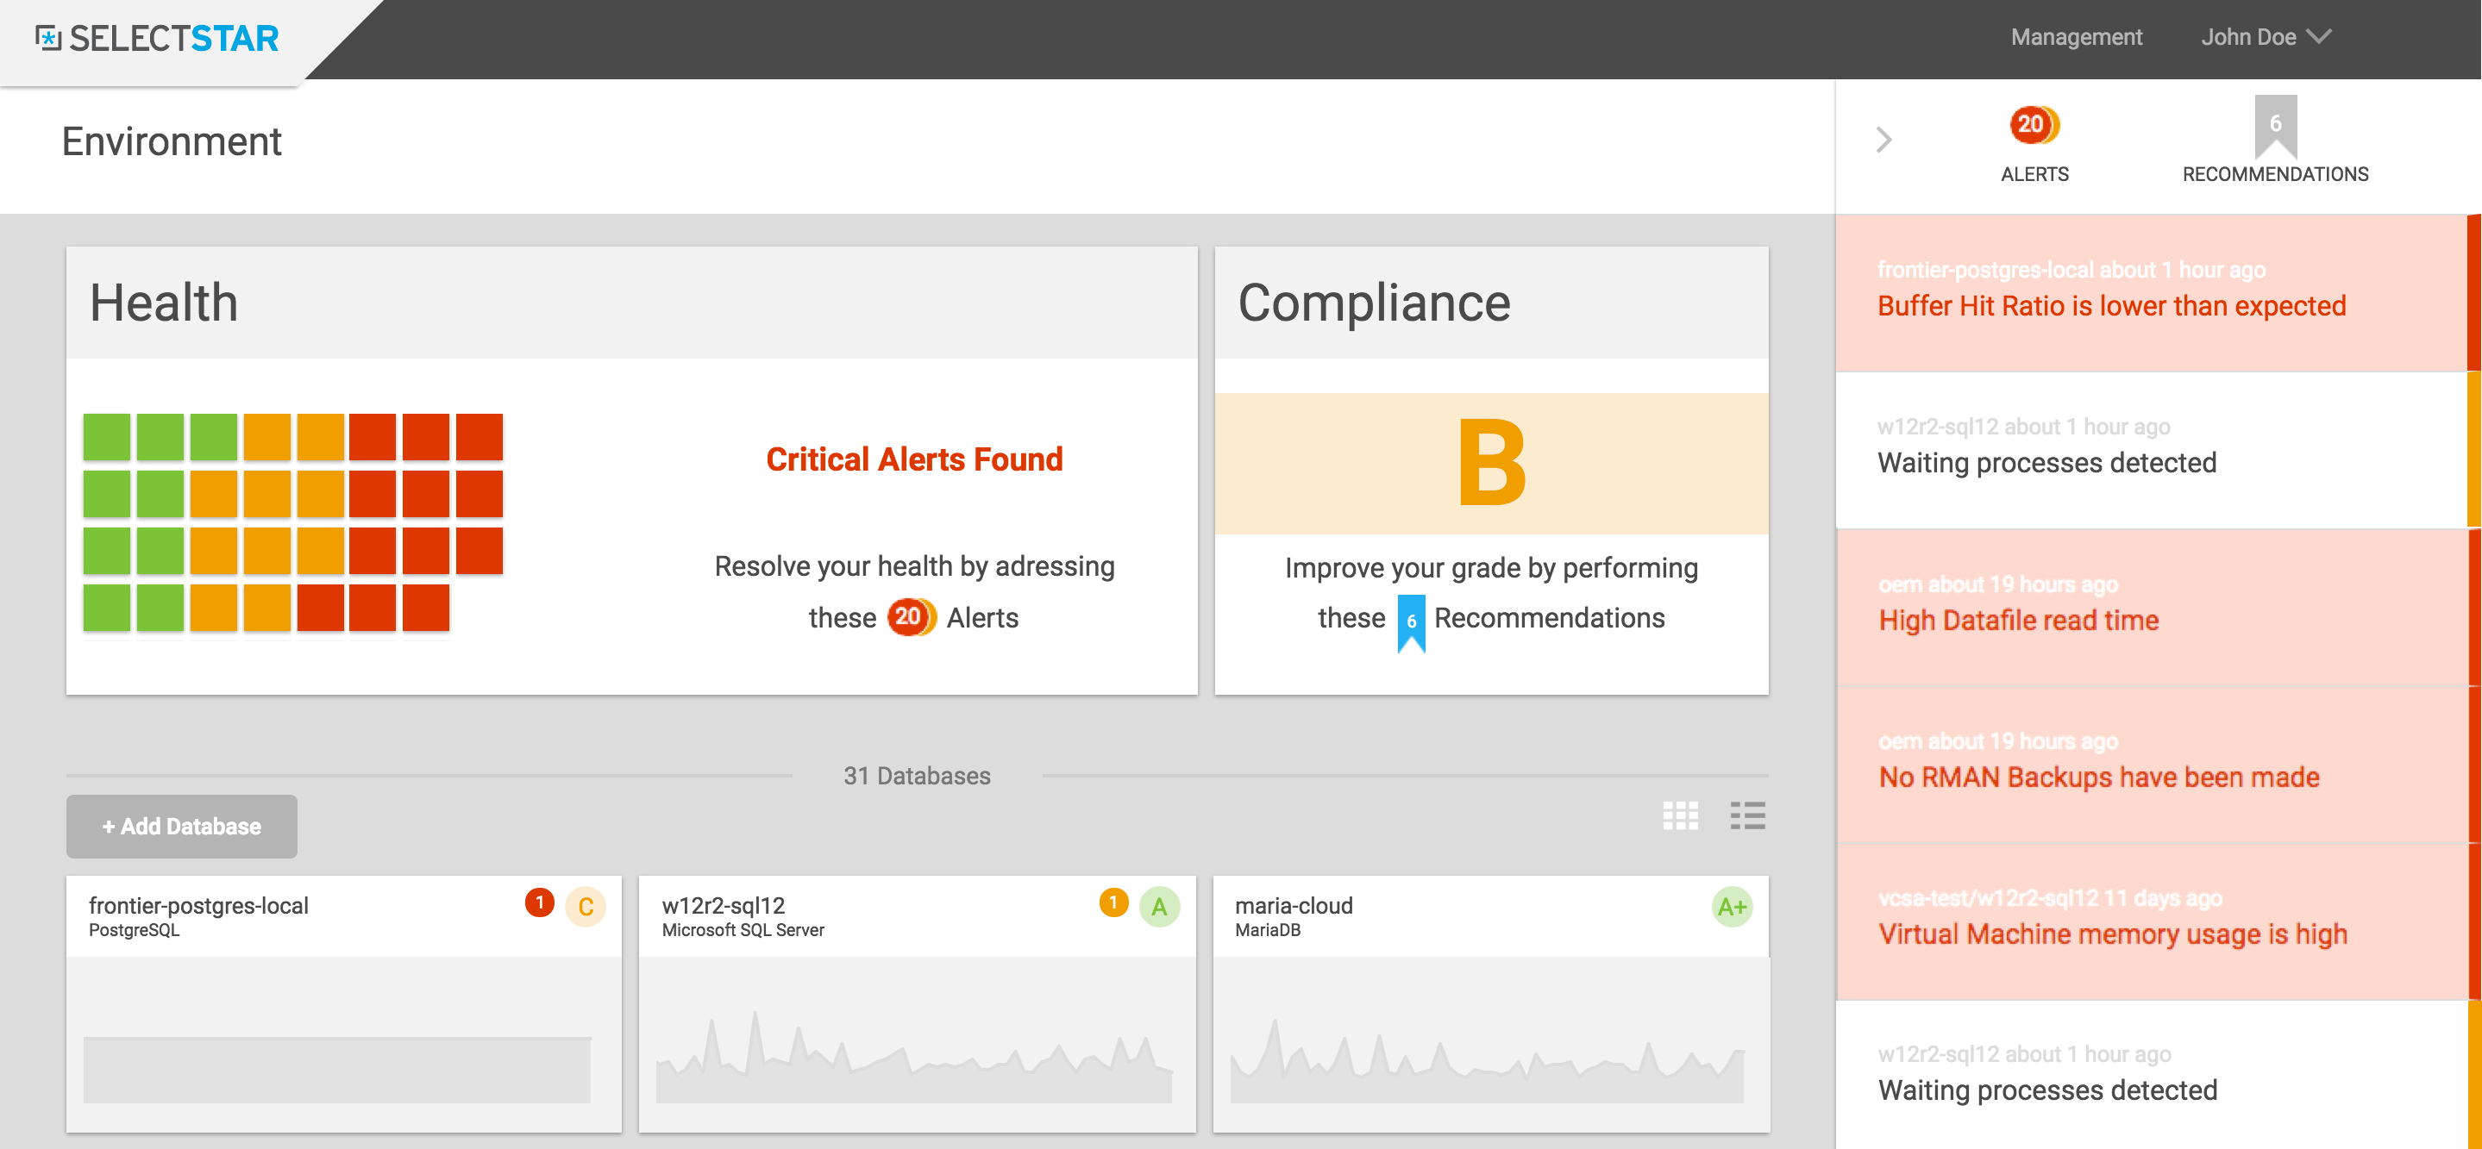Click the red 20 alerts badge in Health
Viewport: 2482px width, 1149px height.
(910, 617)
